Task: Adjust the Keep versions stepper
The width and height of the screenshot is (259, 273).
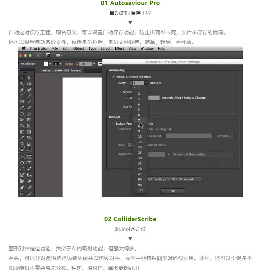Action: [129, 145]
